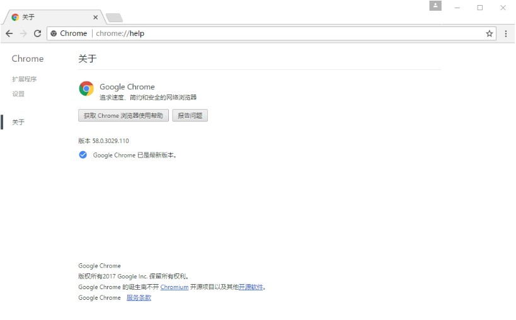Click the blue checkmark update status icon
516x320 pixels.
point(83,155)
